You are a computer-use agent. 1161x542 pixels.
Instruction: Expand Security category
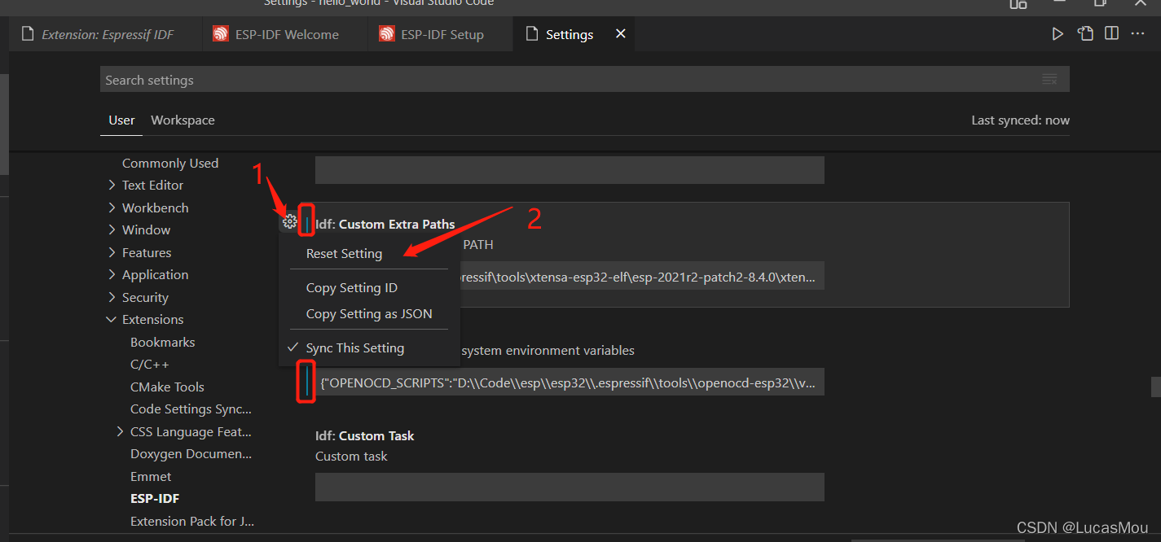(x=112, y=298)
